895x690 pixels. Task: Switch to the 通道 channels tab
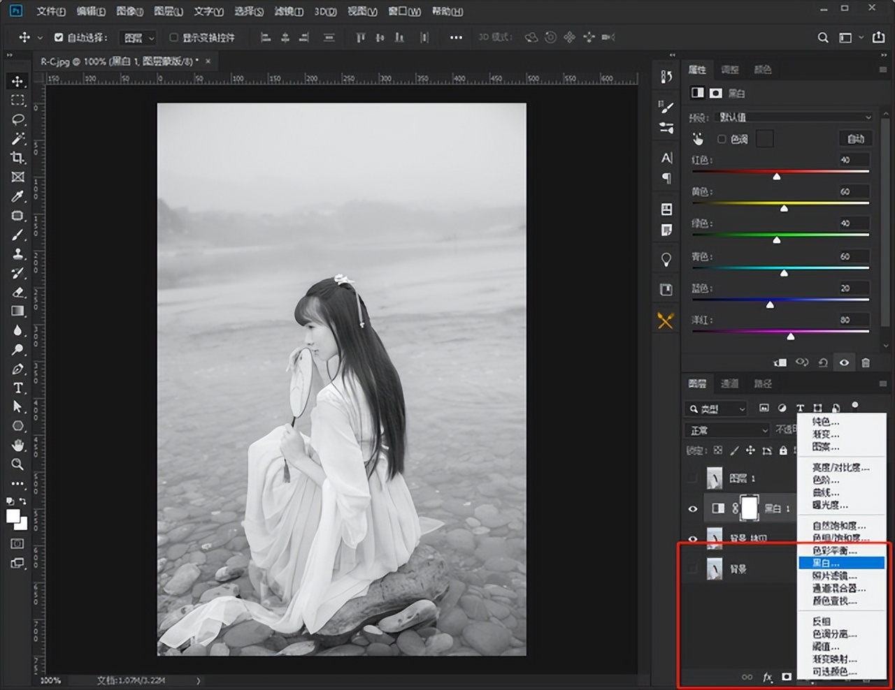[729, 383]
